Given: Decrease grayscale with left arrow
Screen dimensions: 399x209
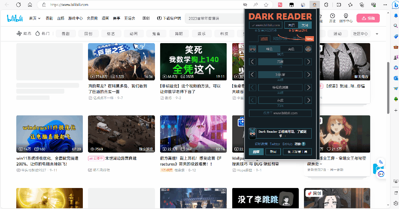Looking at the screenshot, I should point(253,100).
